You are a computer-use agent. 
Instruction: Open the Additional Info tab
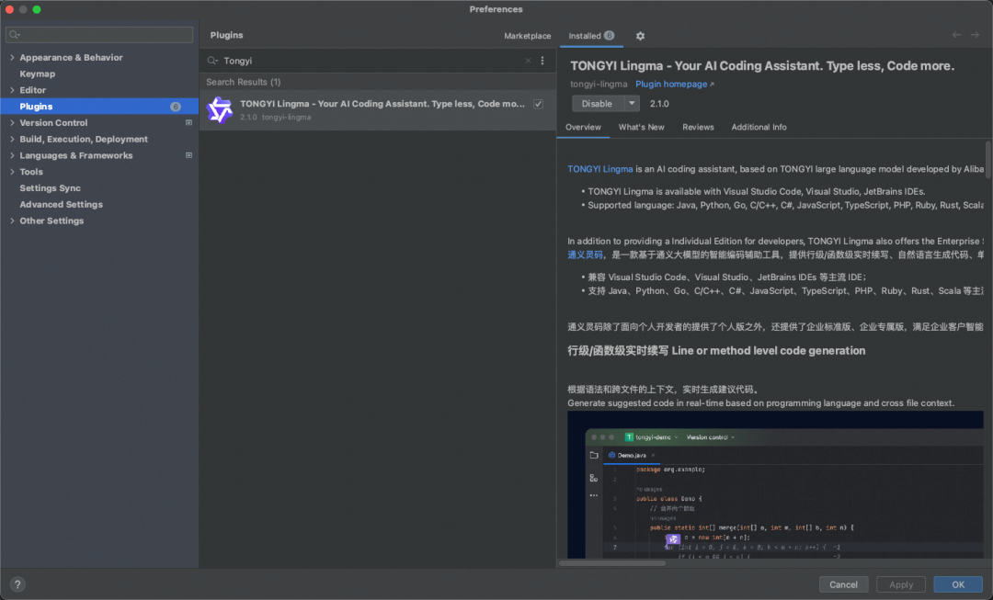[759, 127]
